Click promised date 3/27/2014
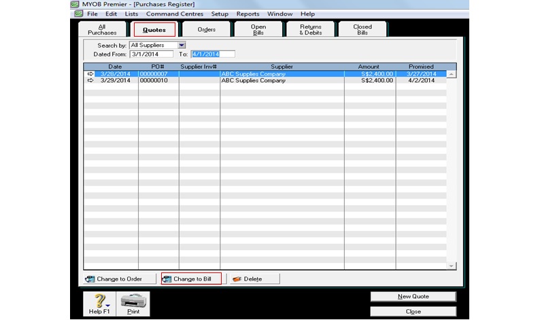Image resolution: width=557 pixels, height=320 pixels. tap(421, 74)
